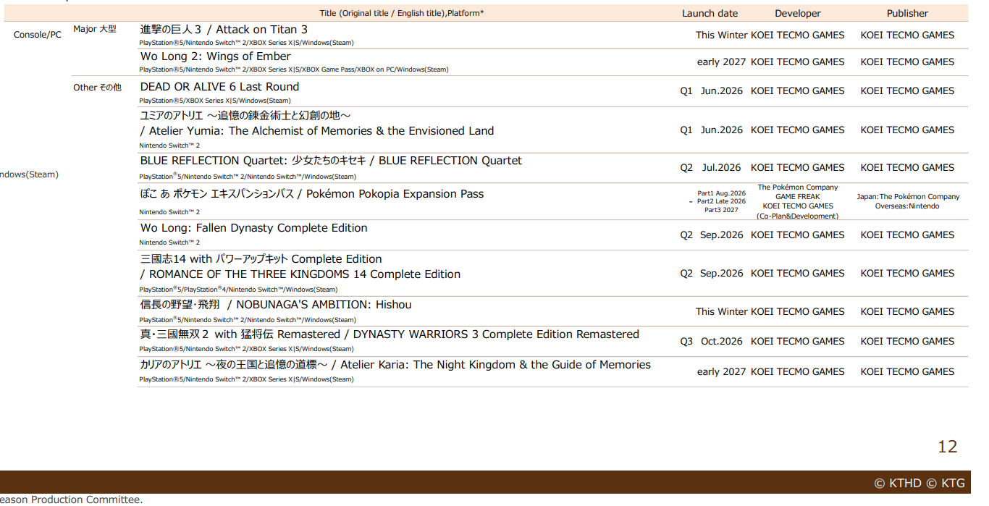Click the Developer cell in the DYNASTY WARRIORS 3 row

click(797, 342)
